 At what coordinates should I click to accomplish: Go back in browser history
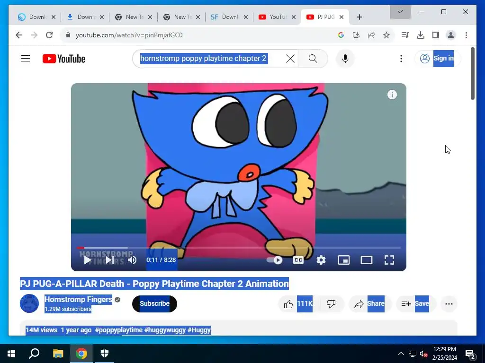19,35
